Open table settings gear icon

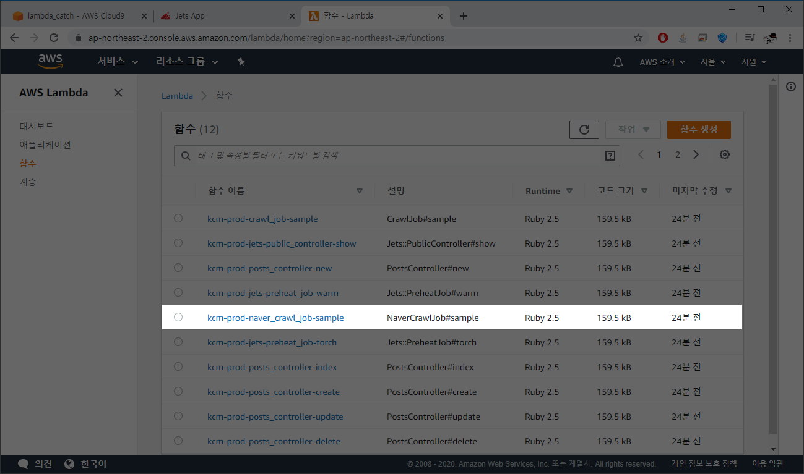(x=725, y=154)
